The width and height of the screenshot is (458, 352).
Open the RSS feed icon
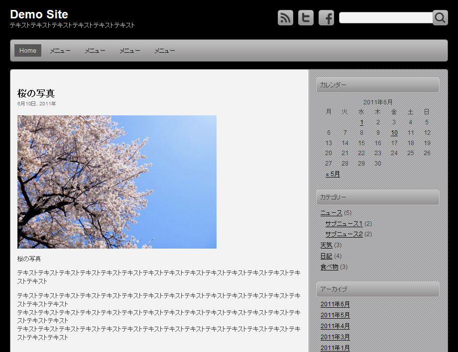tap(285, 18)
